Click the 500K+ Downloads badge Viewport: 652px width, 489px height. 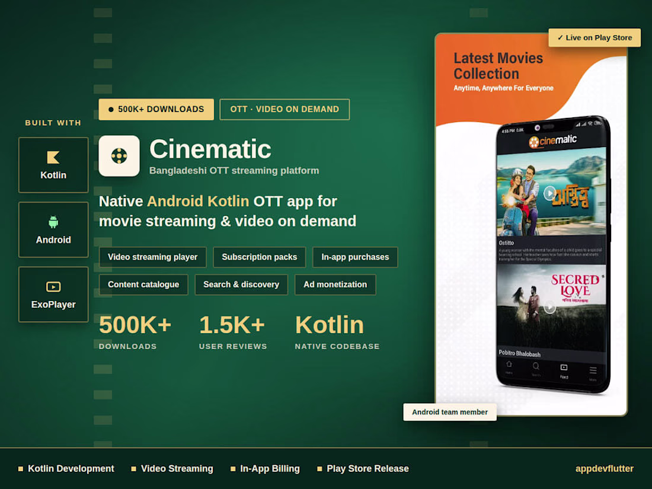[x=156, y=110]
